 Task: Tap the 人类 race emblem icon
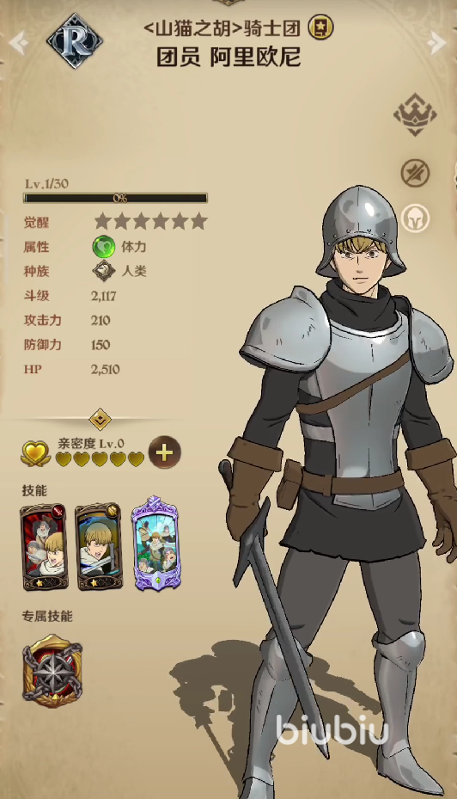coord(104,271)
